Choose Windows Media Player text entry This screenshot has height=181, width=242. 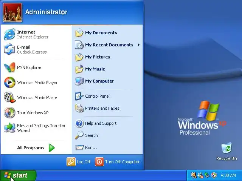(37, 83)
